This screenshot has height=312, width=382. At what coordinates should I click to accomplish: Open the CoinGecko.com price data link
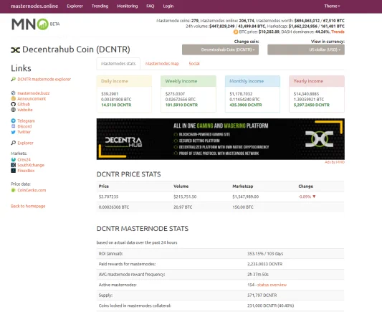coord(32,190)
